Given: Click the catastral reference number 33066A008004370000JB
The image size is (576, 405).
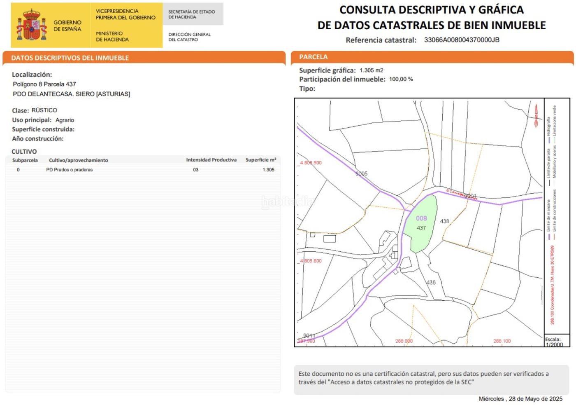Looking at the screenshot, I should click(x=462, y=40).
